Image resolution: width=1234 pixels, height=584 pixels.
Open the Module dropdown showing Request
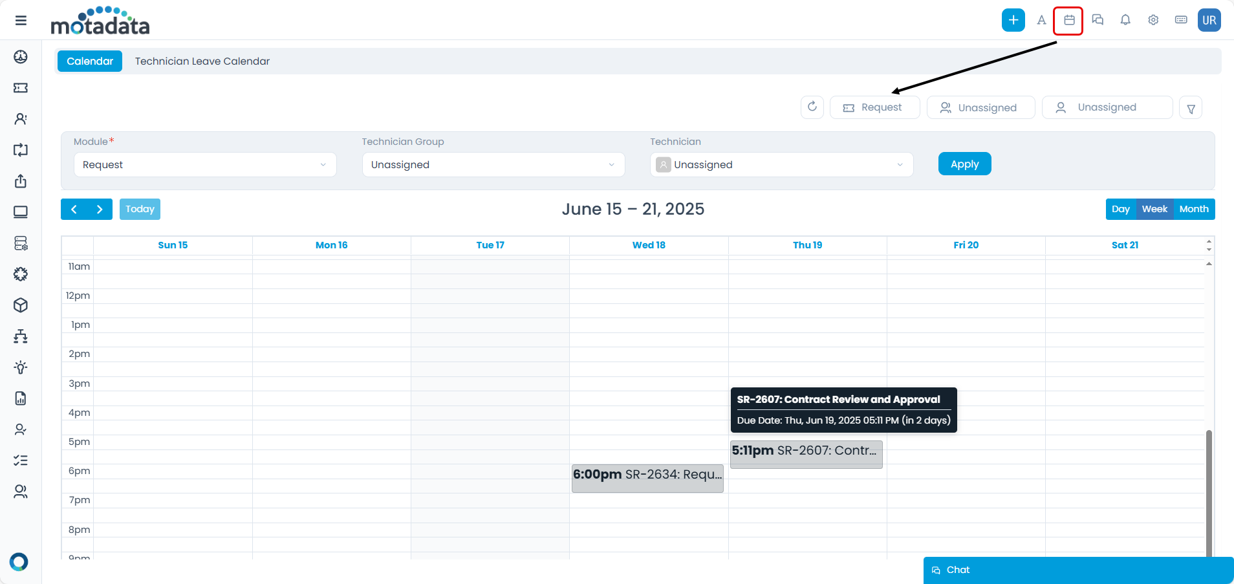pyautogui.click(x=205, y=164)
